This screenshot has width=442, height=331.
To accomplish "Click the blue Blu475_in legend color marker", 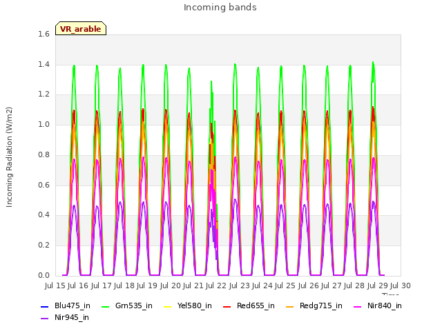I will [x=44, y=306].
